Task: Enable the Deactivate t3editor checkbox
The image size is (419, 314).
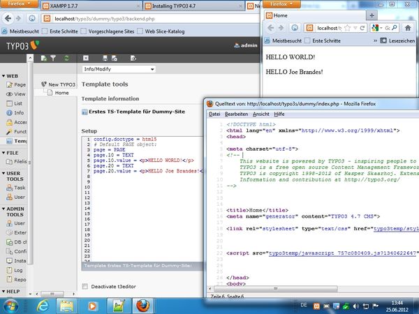Action: coord(85,286)
